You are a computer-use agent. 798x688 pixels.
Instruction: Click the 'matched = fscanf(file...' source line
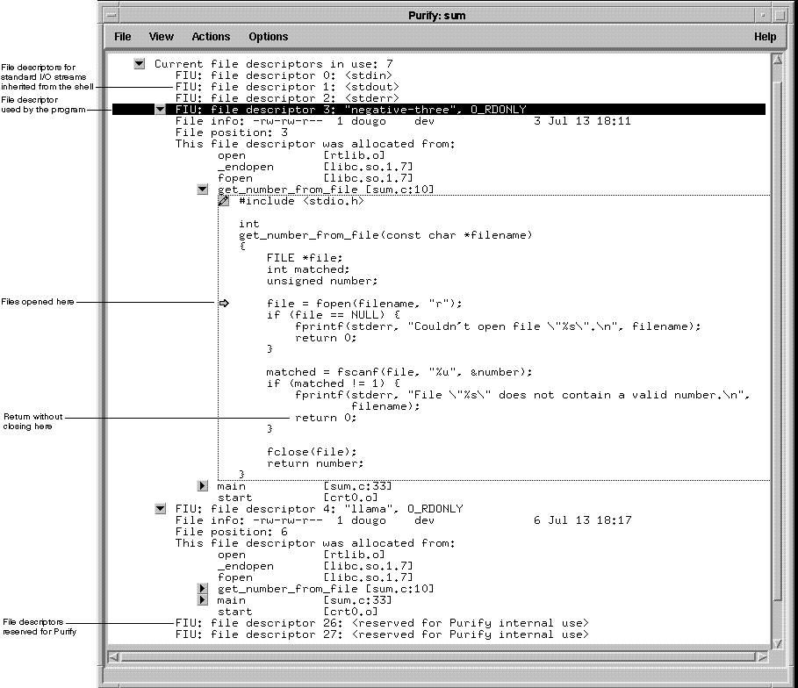point(399,372)
